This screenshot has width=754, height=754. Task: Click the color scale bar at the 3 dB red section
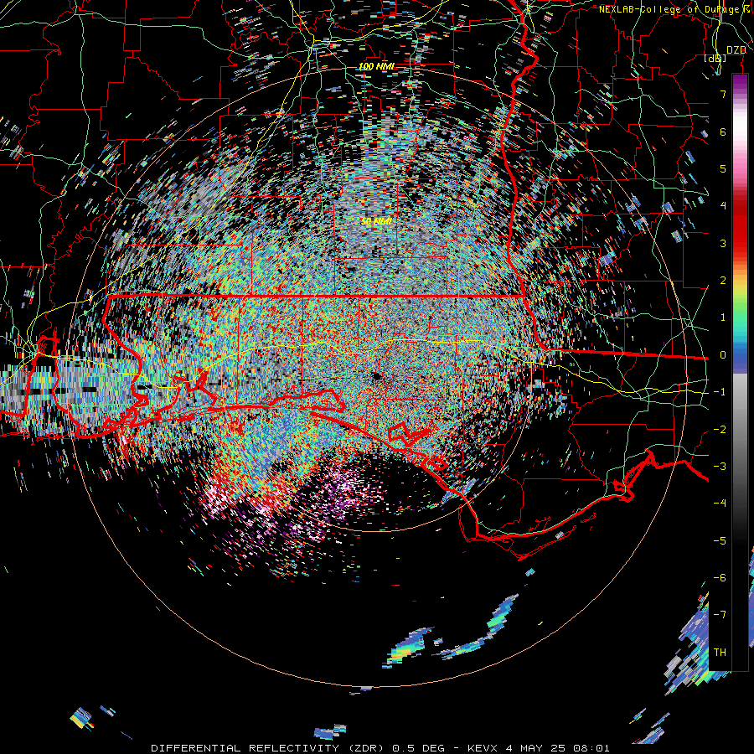(x=740, y=243)
